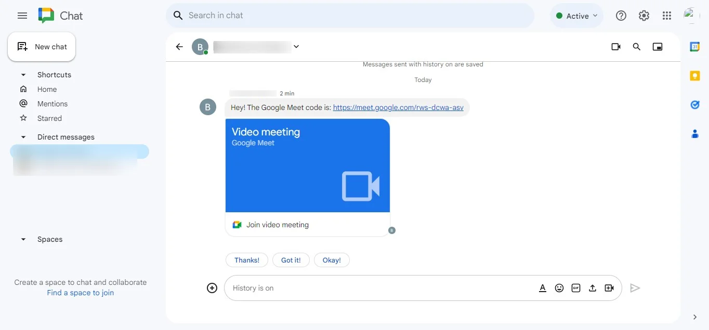
Task: Open Google Chat settings
Action: pos(644,16)
